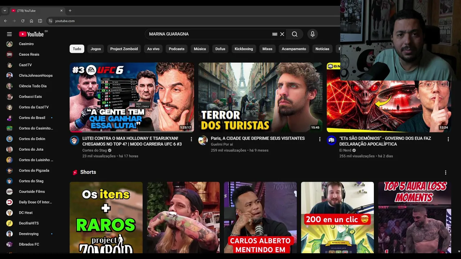The width and height of the screenshot is (461, 259).
Task: Click the Shorts section logo icon
Action: point(75,172)
